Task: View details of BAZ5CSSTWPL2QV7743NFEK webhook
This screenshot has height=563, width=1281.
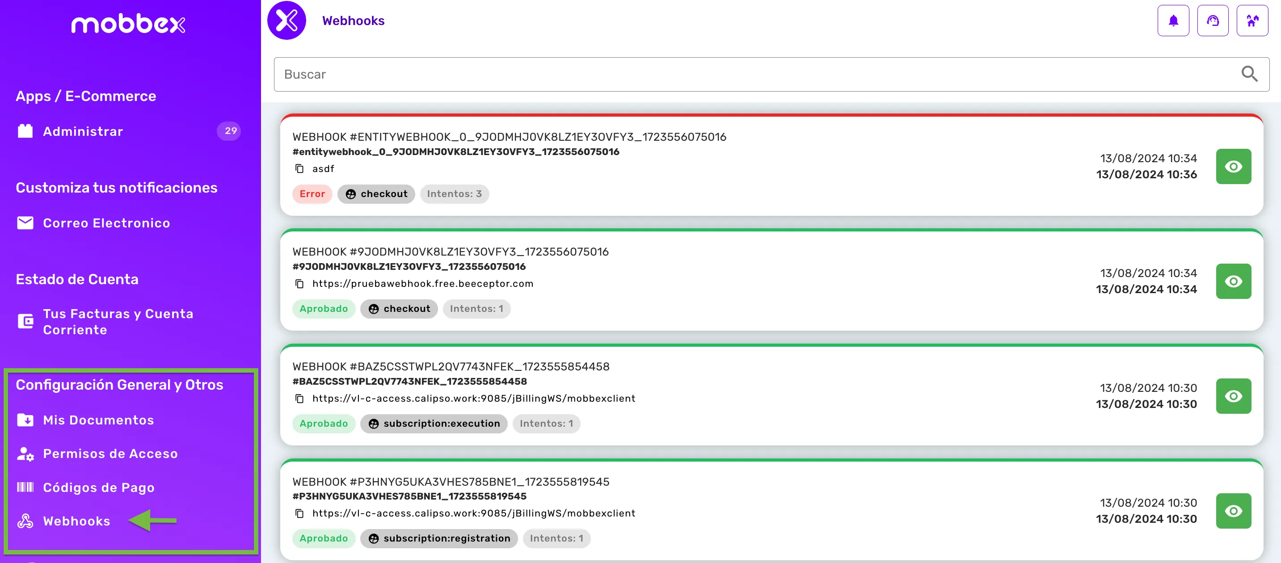Action: [1233, 396]
